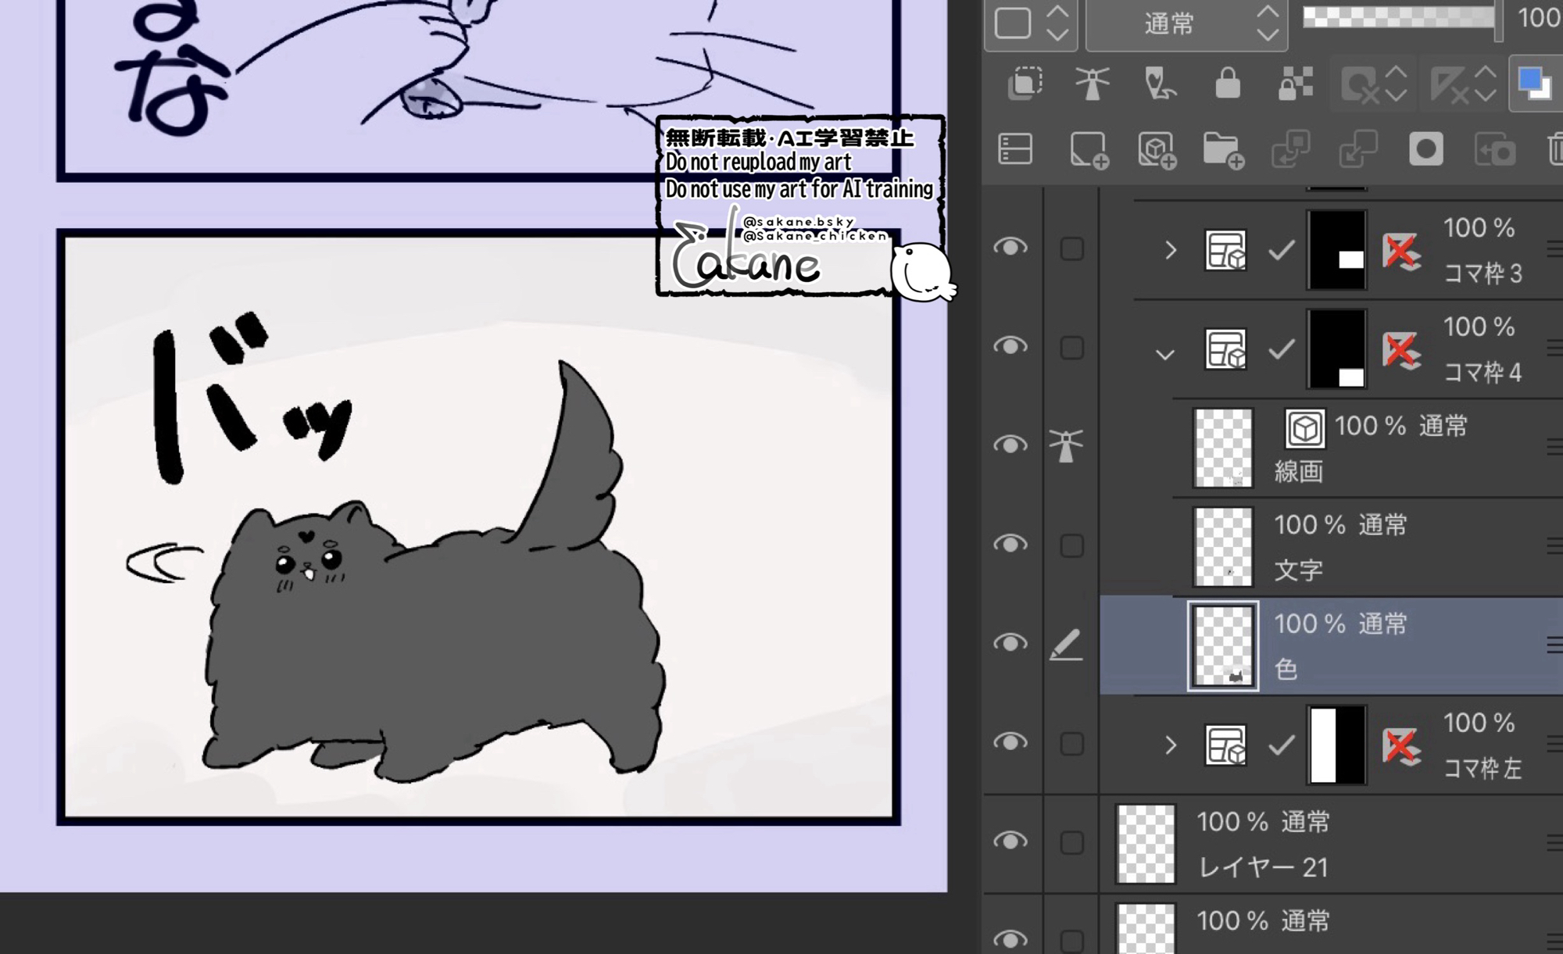The width and height of the screenshot is (1563, 954).
Task: Expand the コマ枠3 frame folder
Action: point(1170,250)
